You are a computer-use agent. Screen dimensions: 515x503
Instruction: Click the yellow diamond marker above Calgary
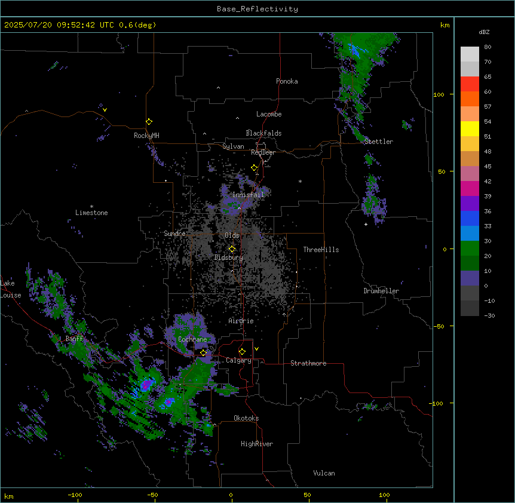pyautogui.click(x=242, y=352)
